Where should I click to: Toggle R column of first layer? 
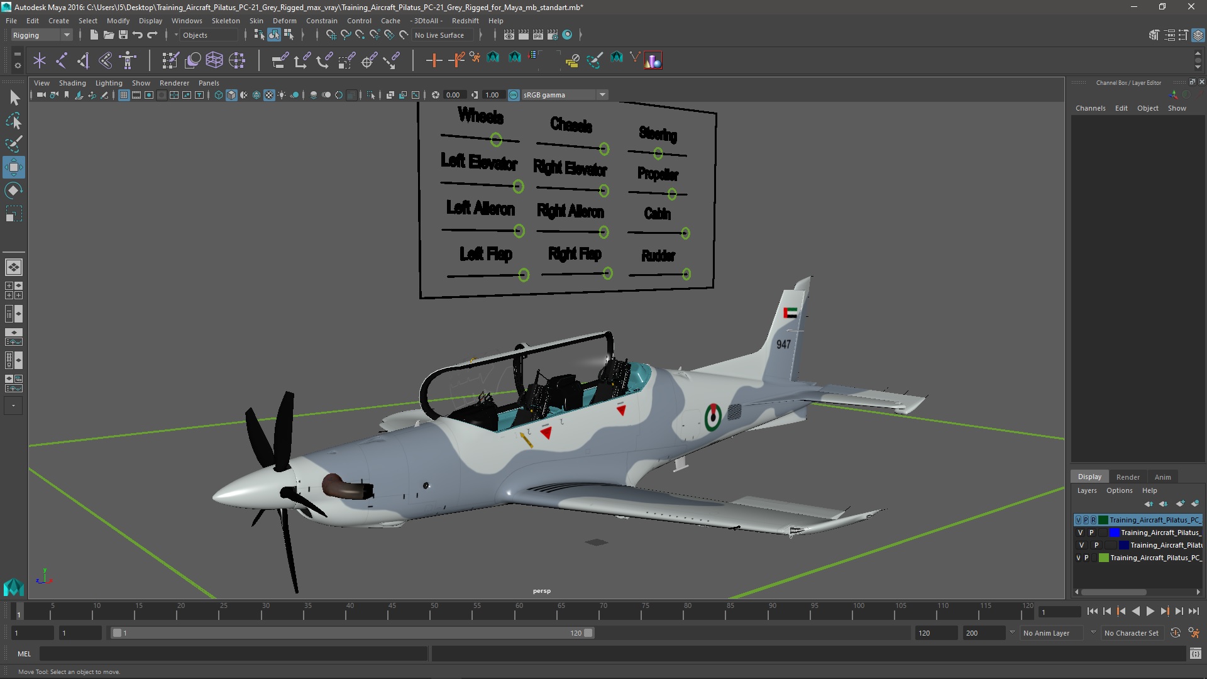click(1093, 520)
